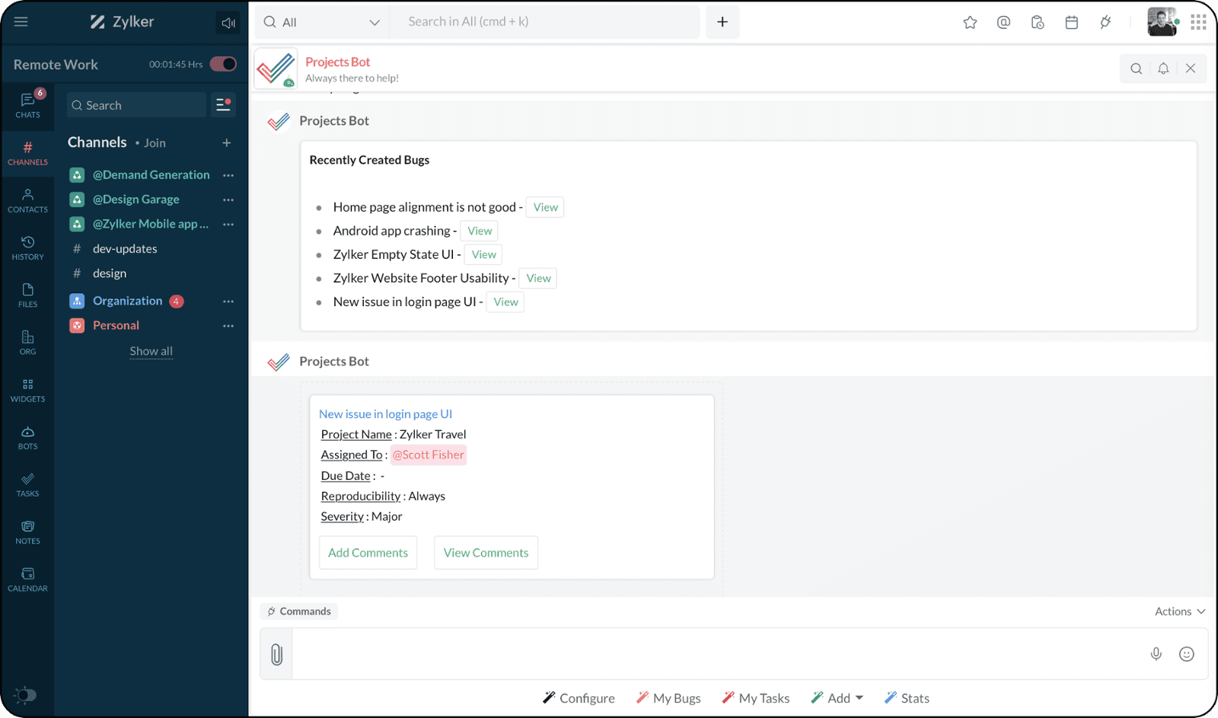Open the calendar icon in top bar
This screenshot has height=718, width=1218.
coord(1071,23)
